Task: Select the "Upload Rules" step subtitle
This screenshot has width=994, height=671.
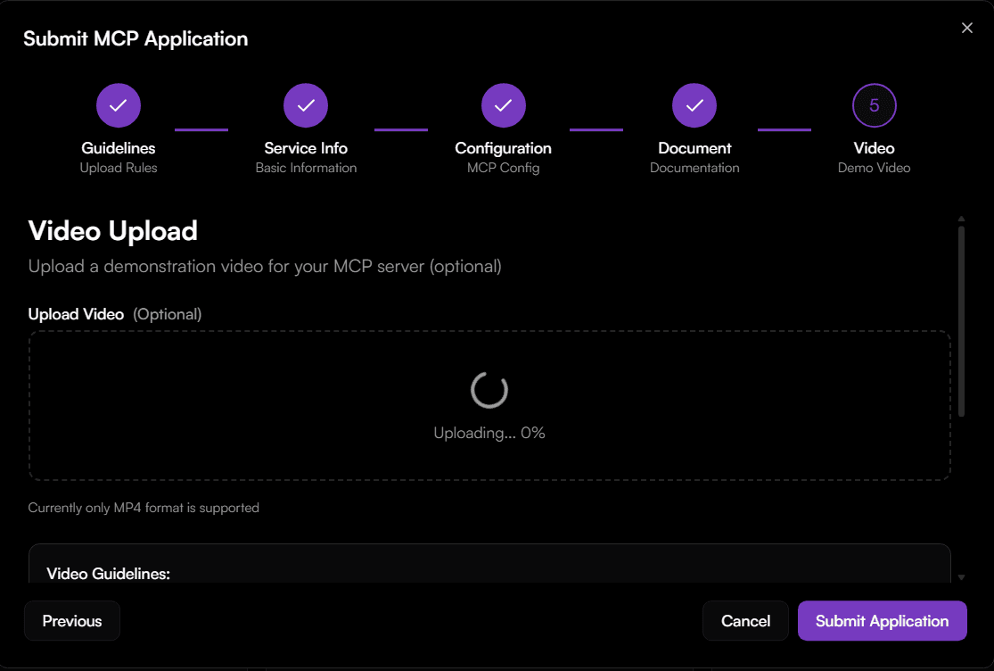Action: click(x=119, y=168)
